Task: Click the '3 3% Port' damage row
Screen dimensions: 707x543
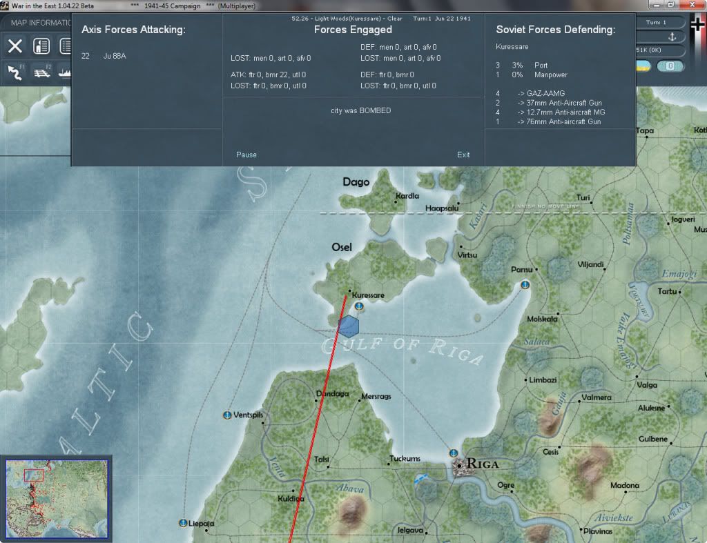Action: [x=522, y=66]
